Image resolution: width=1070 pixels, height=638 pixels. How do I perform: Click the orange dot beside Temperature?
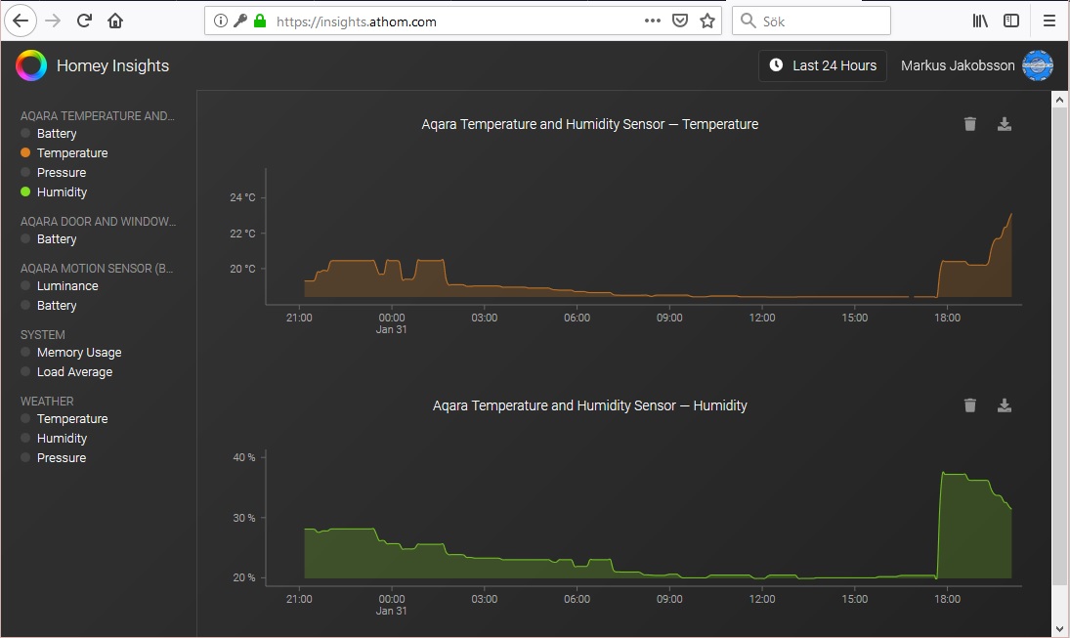tap(26, 152)
